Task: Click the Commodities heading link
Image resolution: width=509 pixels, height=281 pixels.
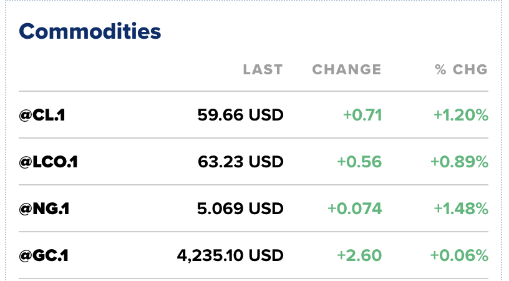Action: [x=90, y=31]
